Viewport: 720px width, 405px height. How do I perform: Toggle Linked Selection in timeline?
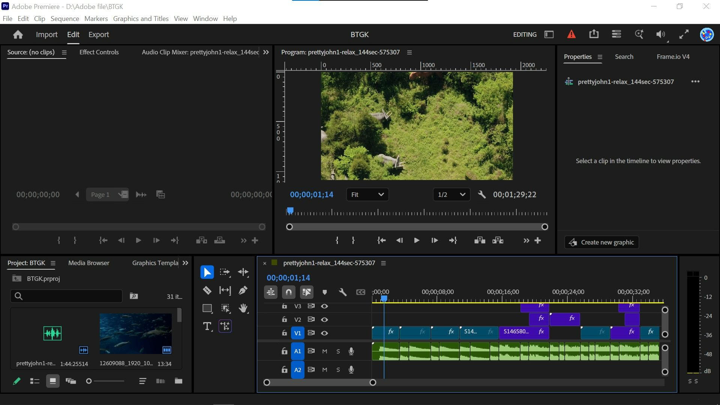[306, 292]
